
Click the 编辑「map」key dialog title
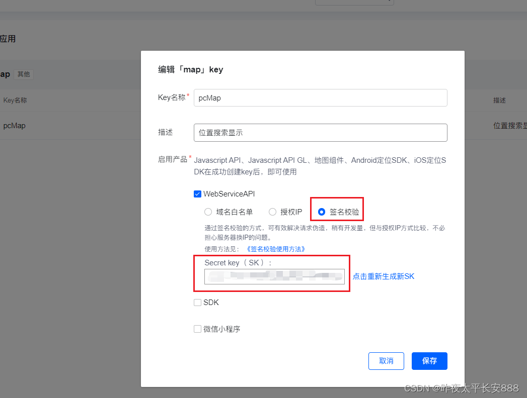191,69
